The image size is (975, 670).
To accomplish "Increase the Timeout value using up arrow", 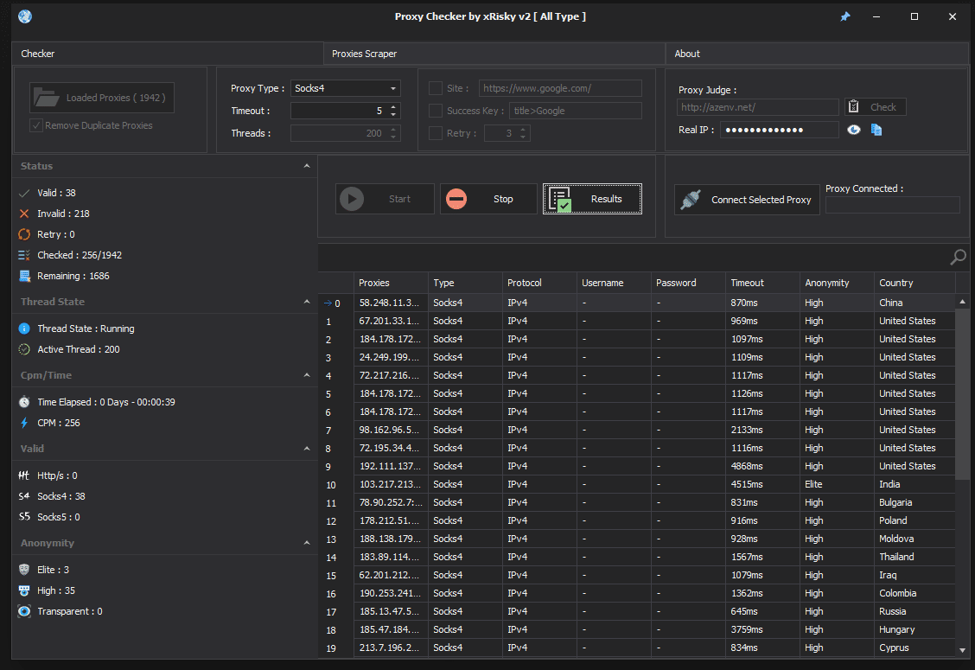I will pos(394,107).
